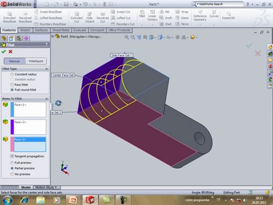The width and height of the screenshot is (273, 205).
Task: Choose Lofted Boss/Base
Action: point(48,18)
